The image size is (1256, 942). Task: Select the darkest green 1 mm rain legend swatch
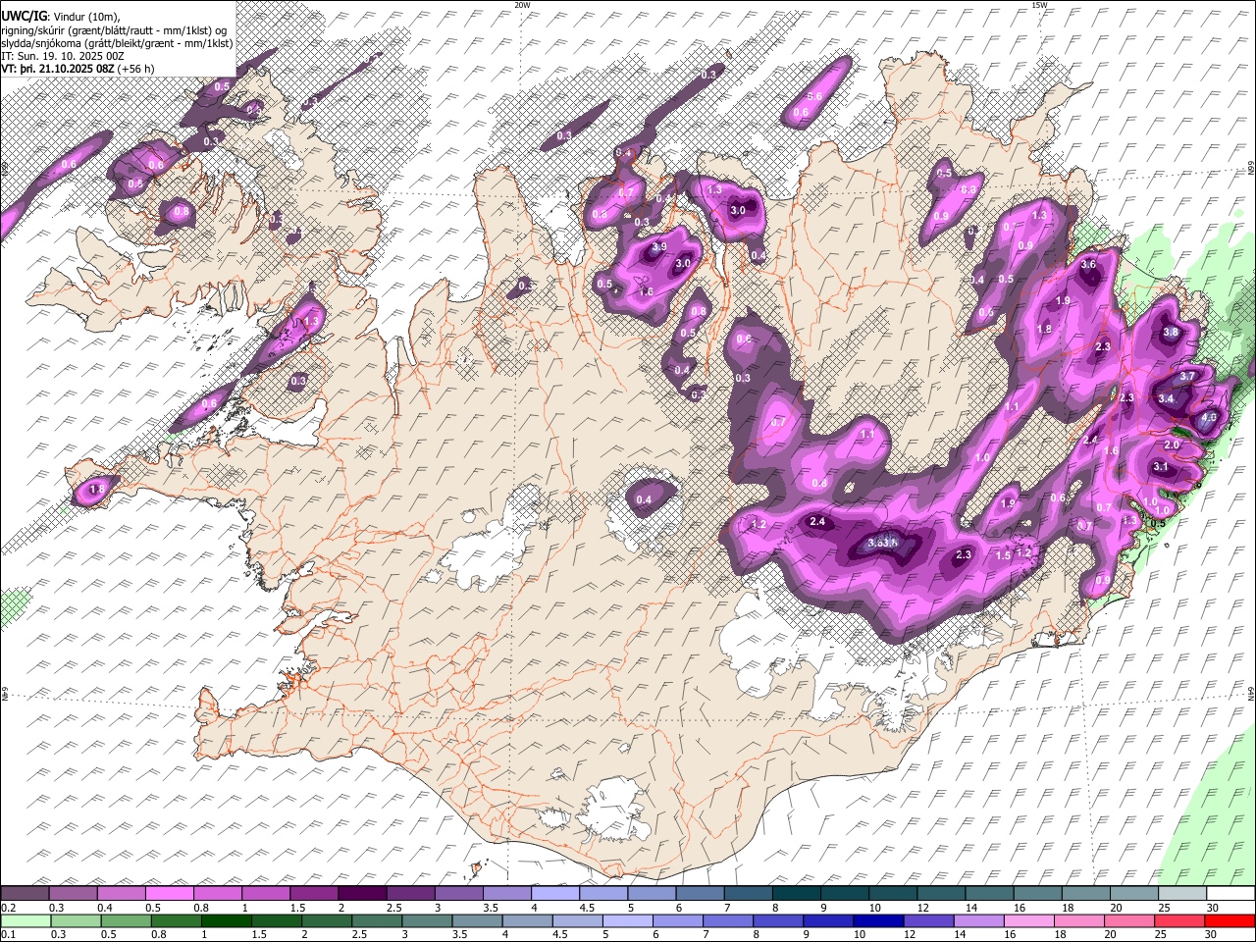pos(226,921)
